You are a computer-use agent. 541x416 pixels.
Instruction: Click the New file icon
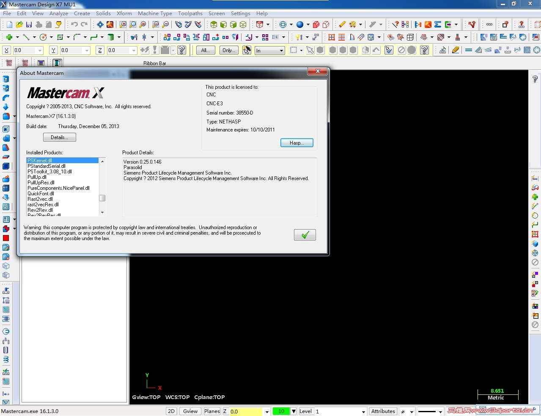tap(9, 25)
